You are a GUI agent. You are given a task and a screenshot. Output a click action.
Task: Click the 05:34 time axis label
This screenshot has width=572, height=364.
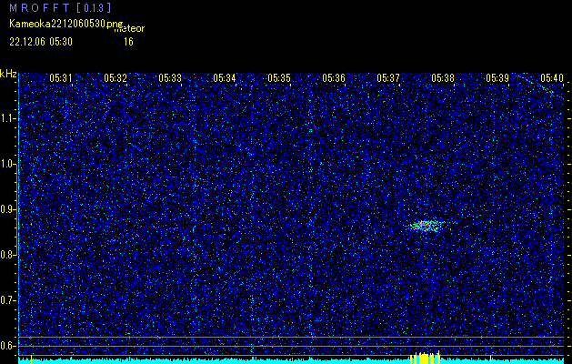pyautogui.click(x=225, y=77)
